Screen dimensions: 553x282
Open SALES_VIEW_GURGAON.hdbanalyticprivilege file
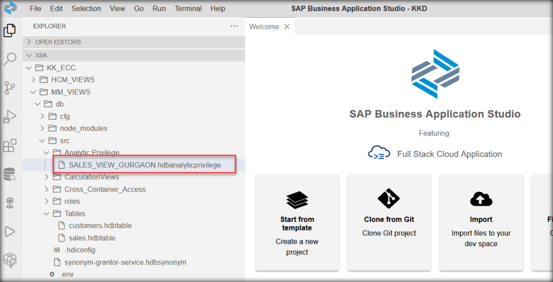coord(144,165)
